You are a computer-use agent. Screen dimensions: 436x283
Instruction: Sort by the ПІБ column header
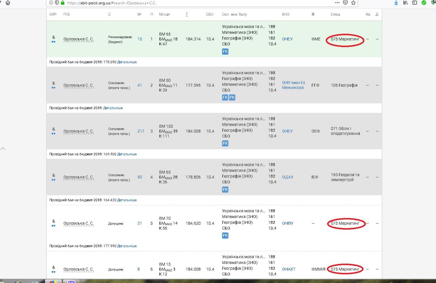(x=66, y=14)
